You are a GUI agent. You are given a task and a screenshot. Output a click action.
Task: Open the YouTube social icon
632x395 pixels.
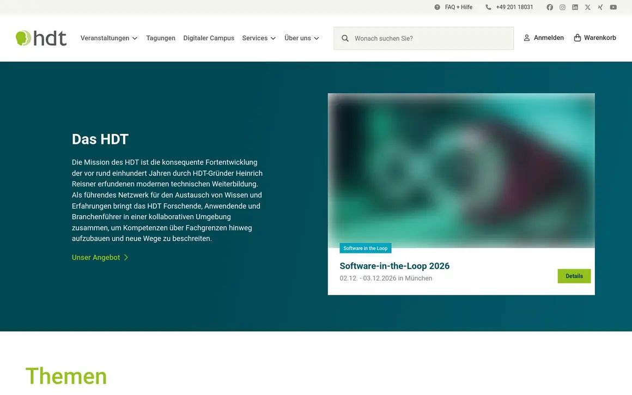(613, 7)
